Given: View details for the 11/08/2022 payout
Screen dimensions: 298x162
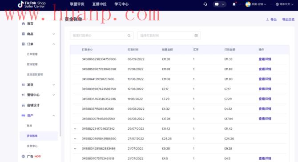Looking at the screenshot, I should [265, 99].
